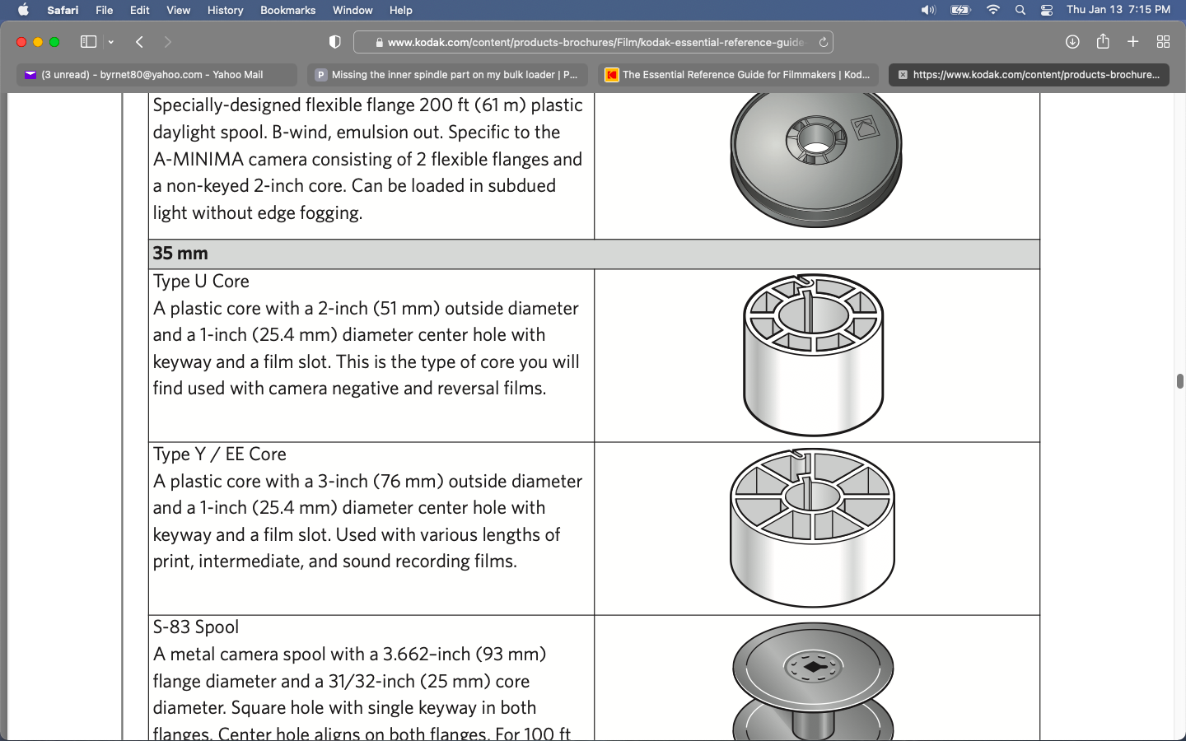Open the Wi-Fi status menu
Viewport: 1186px width, 741px height.
pyautogui.click(x=993, y=10)
